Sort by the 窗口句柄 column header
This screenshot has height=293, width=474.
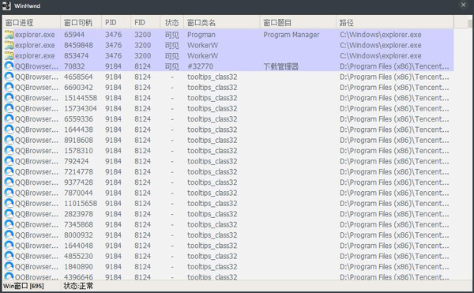point(81,22)
